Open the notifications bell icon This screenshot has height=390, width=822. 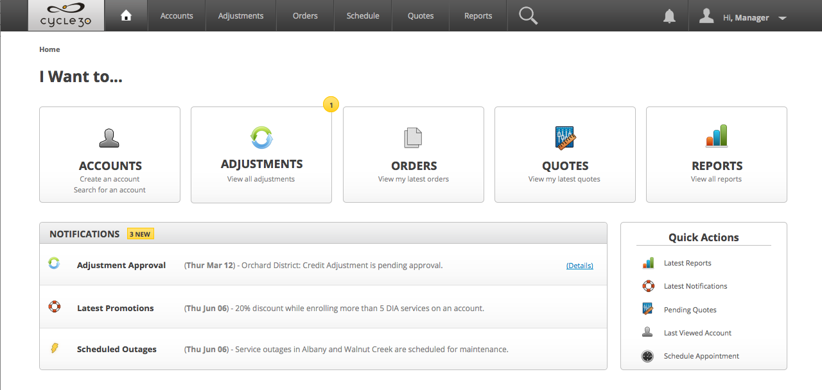(669, 16)
